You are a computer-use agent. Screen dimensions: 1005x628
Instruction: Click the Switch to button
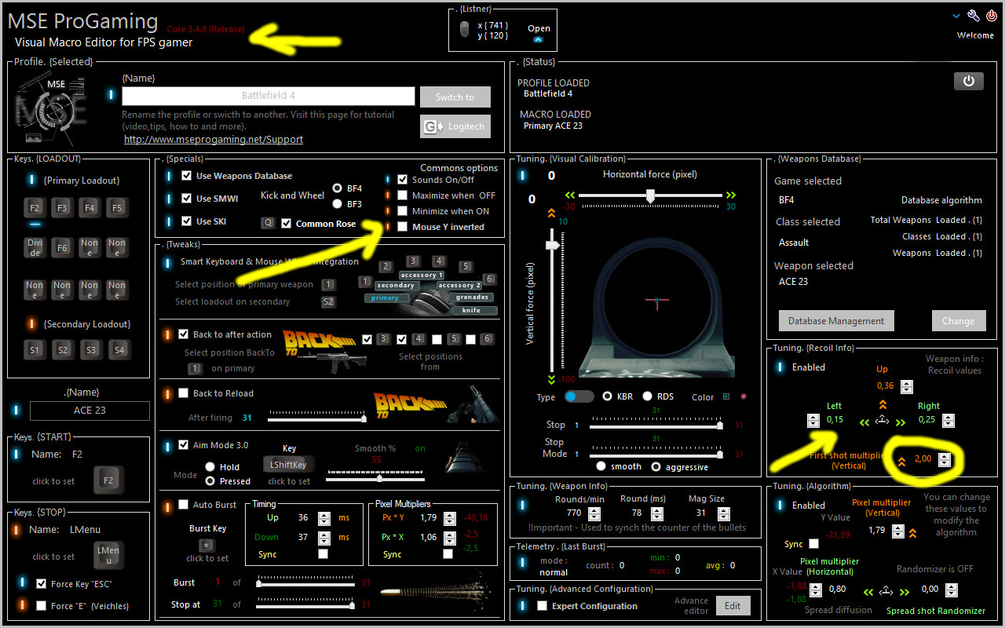pyautogui.click(x=455, y=97)
